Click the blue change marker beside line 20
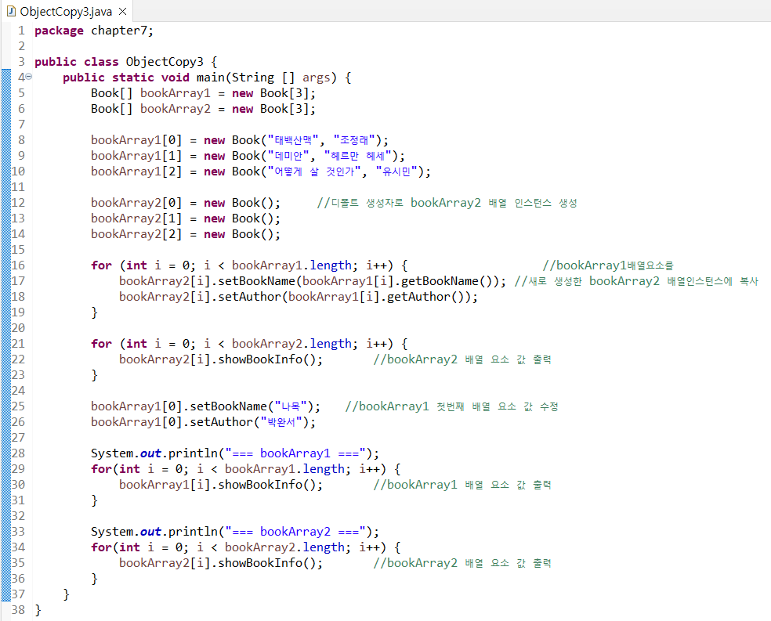Screen dimensions: 771x621 coord(5,328)
